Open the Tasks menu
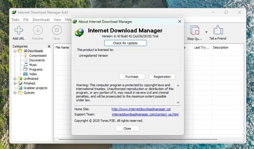 (x=15, y=19)
